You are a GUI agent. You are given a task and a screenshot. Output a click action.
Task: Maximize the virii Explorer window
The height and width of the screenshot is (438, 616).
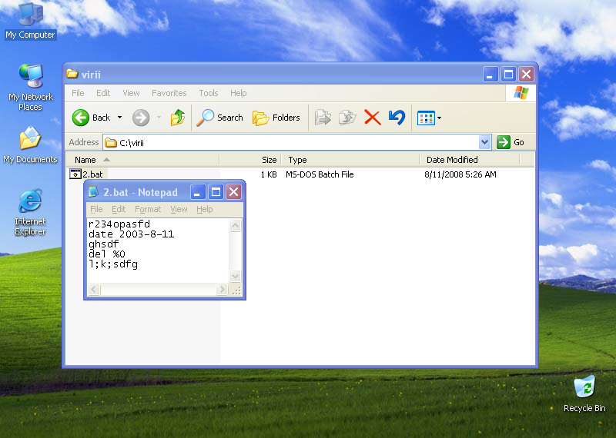tap(508, 74)
